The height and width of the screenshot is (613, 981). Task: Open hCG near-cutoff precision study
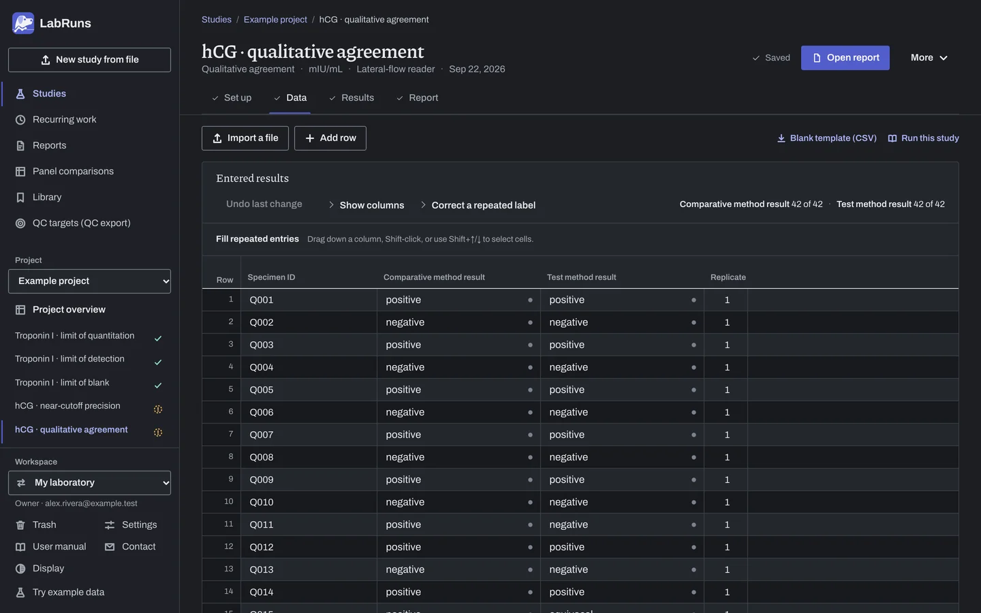[x=89, y=407]
